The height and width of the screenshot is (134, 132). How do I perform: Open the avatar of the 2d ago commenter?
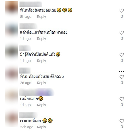pos(11,74)
